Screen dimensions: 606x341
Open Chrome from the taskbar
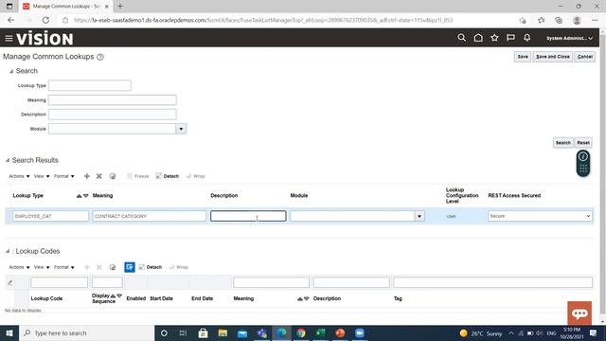click(301, 332)
